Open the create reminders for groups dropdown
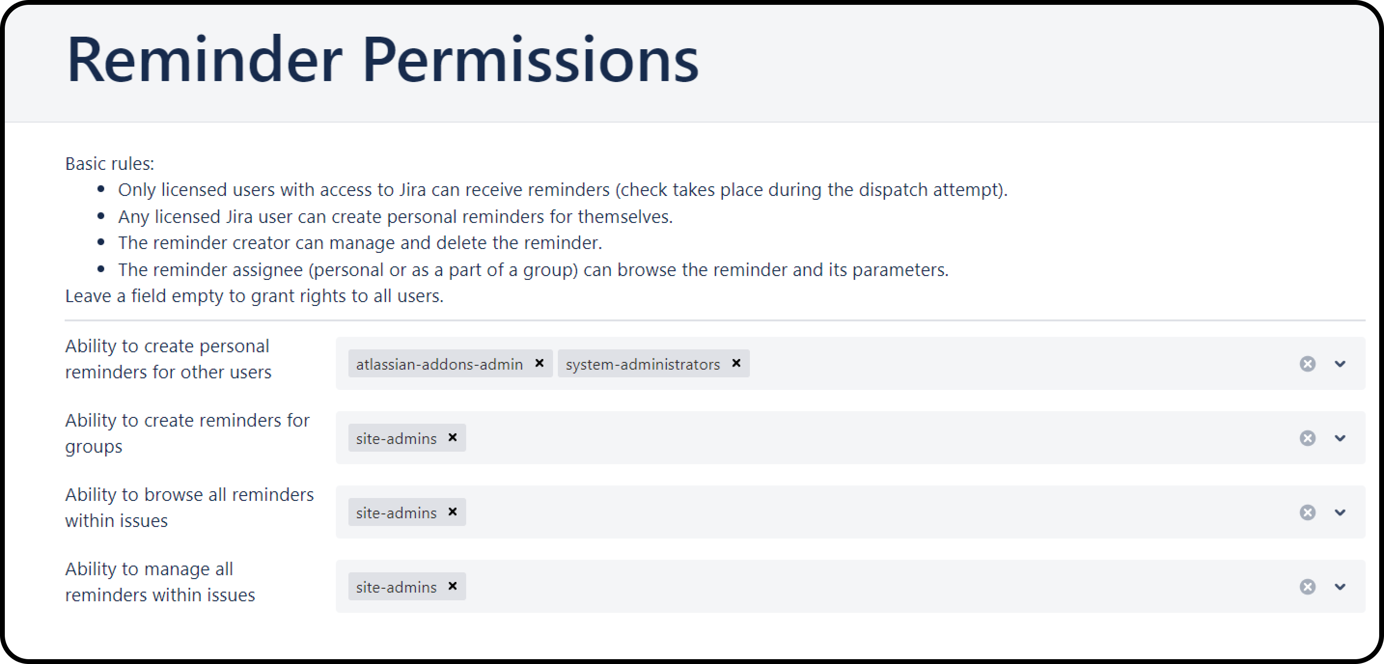The height and width of the screenshot is (664, 1384). (x=1340, y=438)
